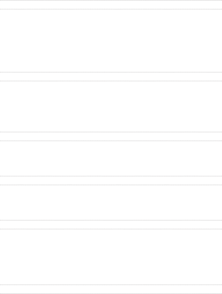Click the fourth dotted line from the top

(x=111, y=81)
